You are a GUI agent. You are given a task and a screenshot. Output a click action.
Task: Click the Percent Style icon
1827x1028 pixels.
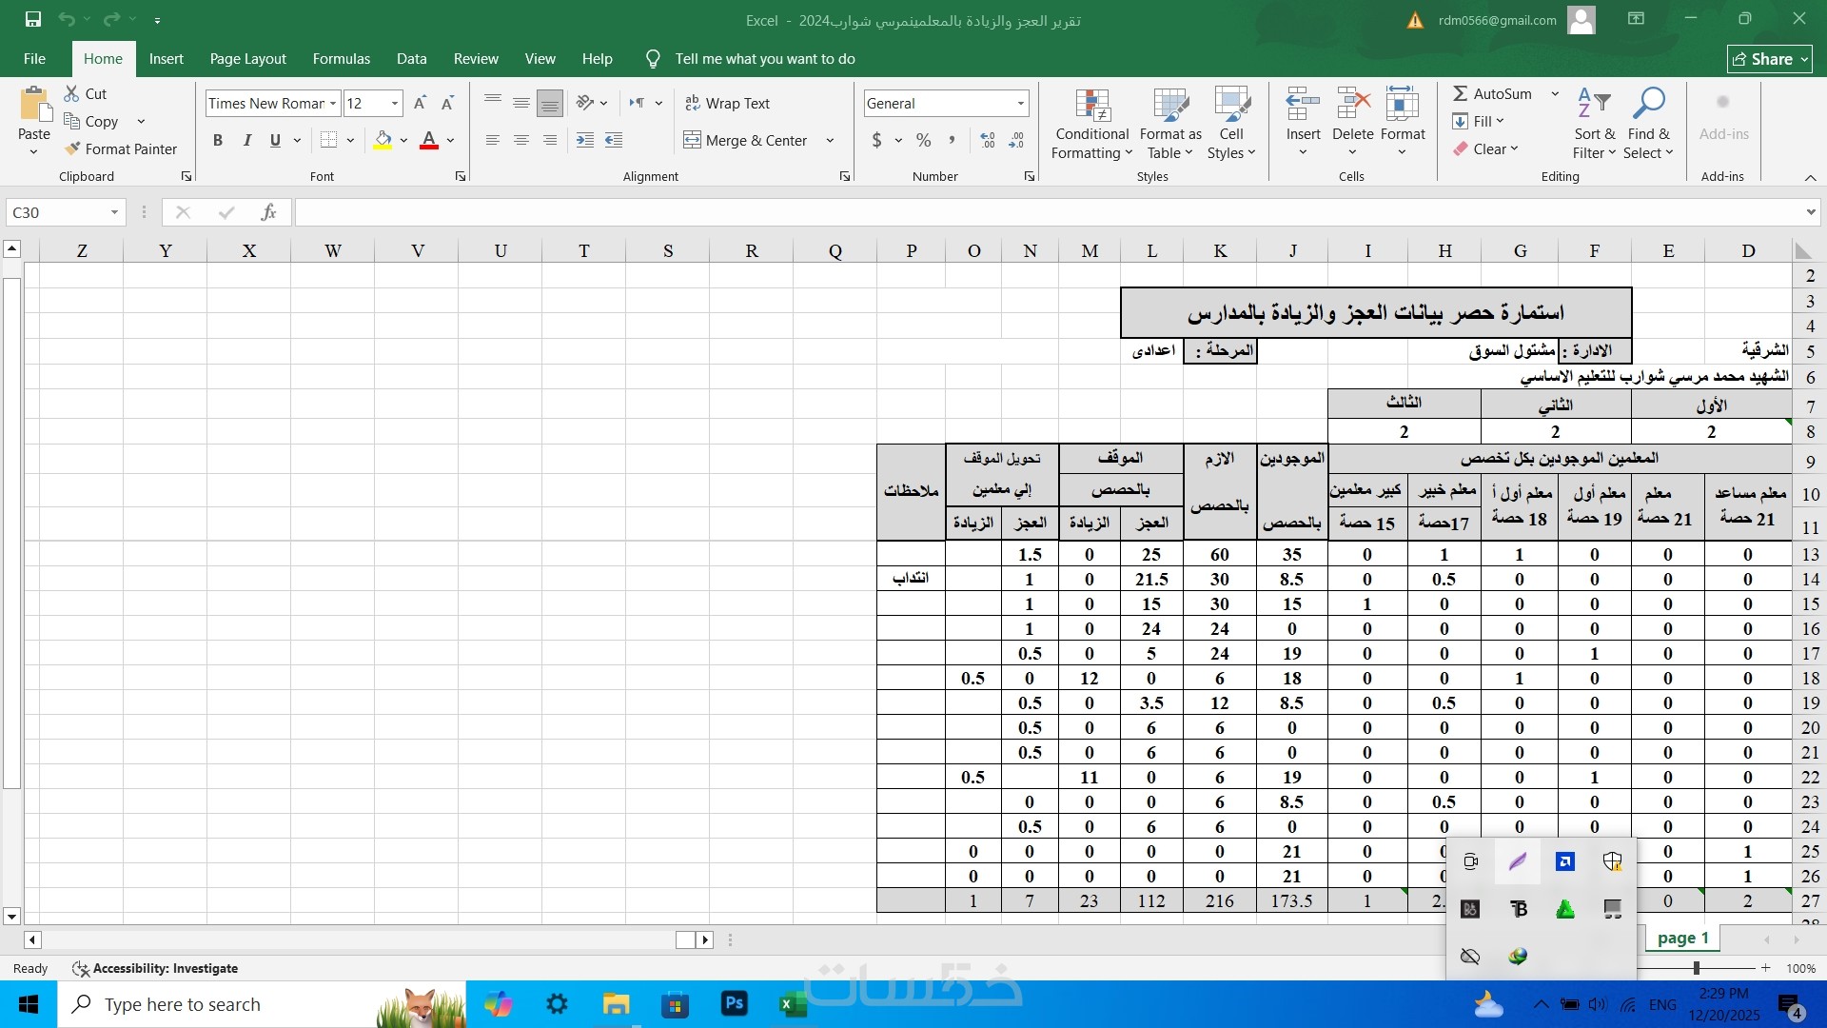point(923,140)
